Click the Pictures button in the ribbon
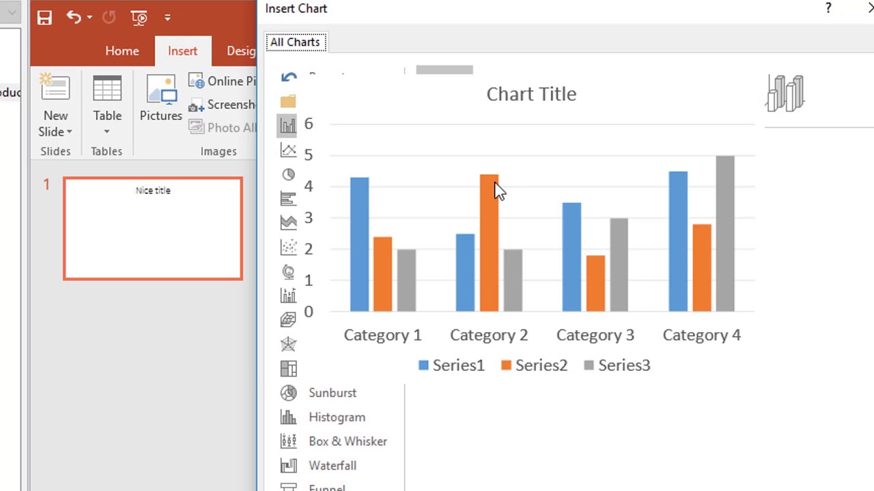This screenshot has width=874, height=491. 161,99
